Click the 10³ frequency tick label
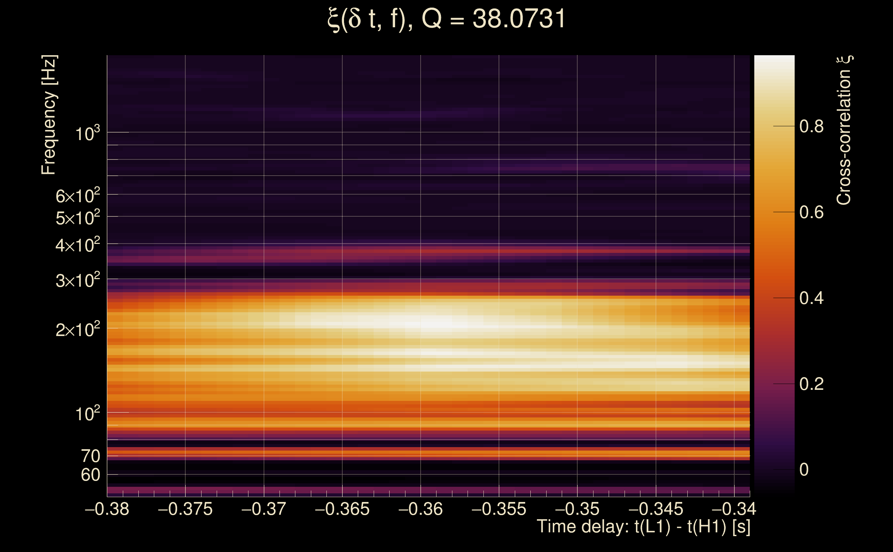Viewport: 893px width, 552px height. tap(87, 134)
